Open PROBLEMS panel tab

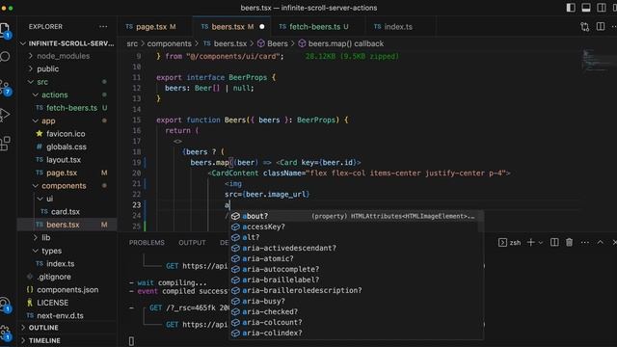pos(147,243)
